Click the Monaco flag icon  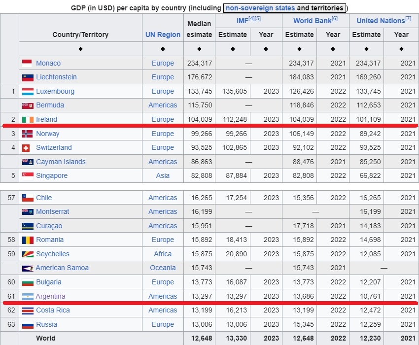28,64
